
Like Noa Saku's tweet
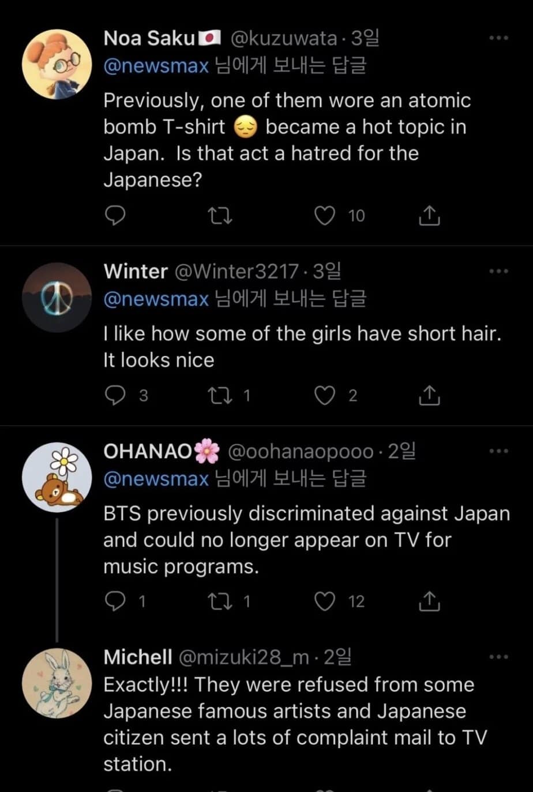coord(325,215)
